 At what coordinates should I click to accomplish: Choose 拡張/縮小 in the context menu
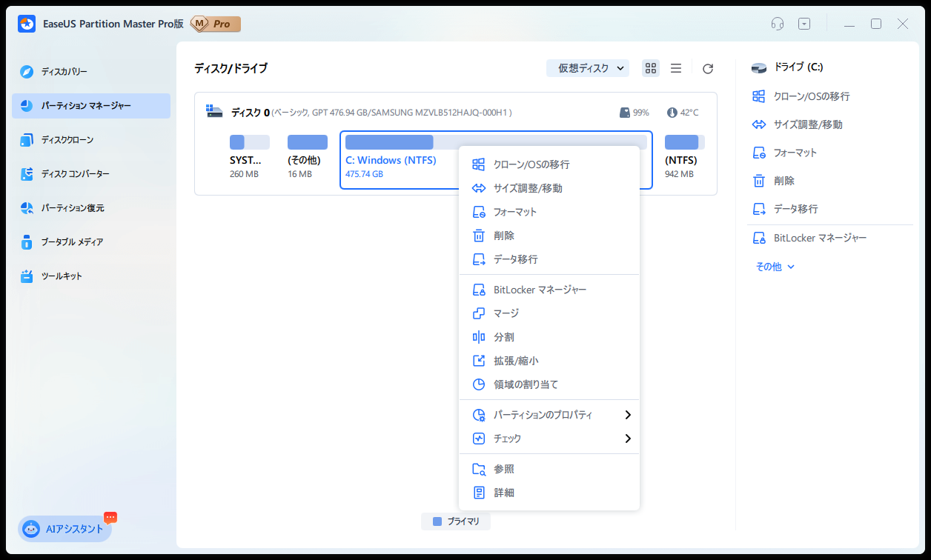[549, 361]
